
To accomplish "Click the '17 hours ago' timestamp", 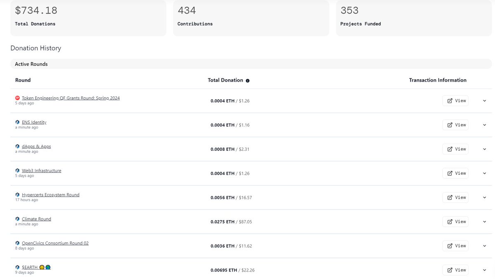I will [26, 200].
